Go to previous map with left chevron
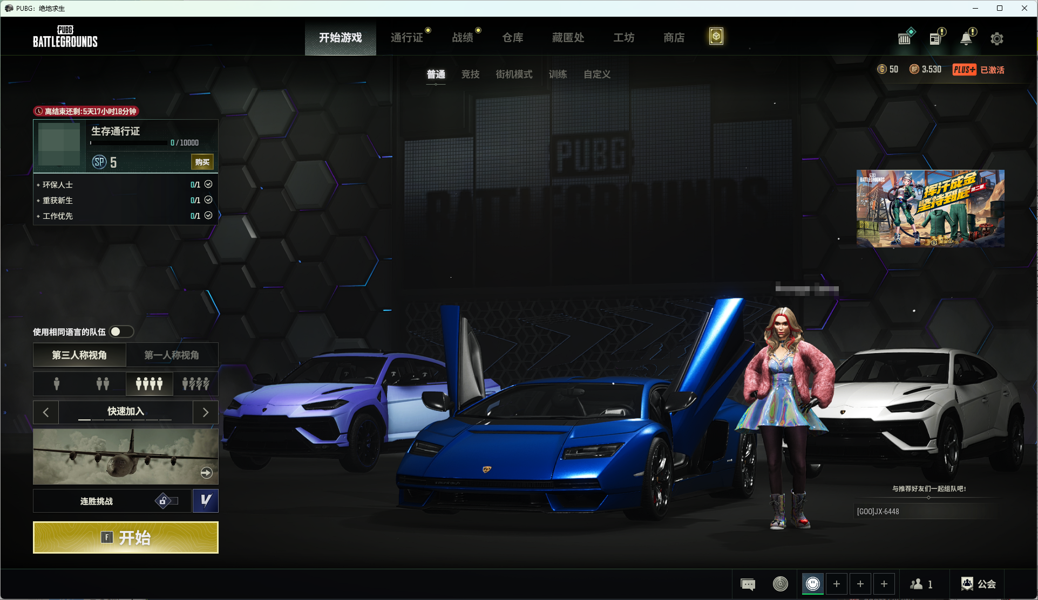 click(46, 412)
